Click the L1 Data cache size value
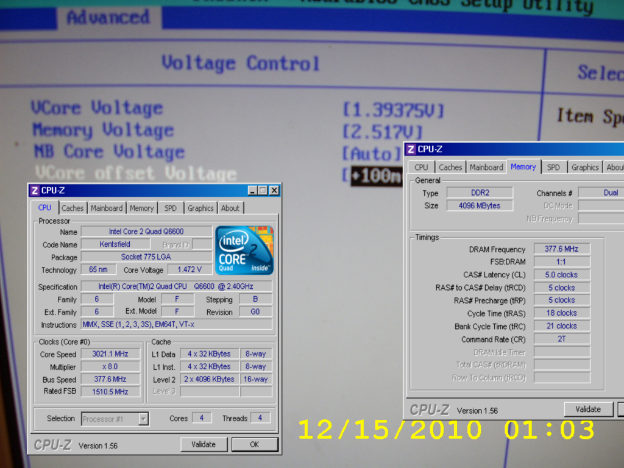The image size is (624, 468). point(210,354)
